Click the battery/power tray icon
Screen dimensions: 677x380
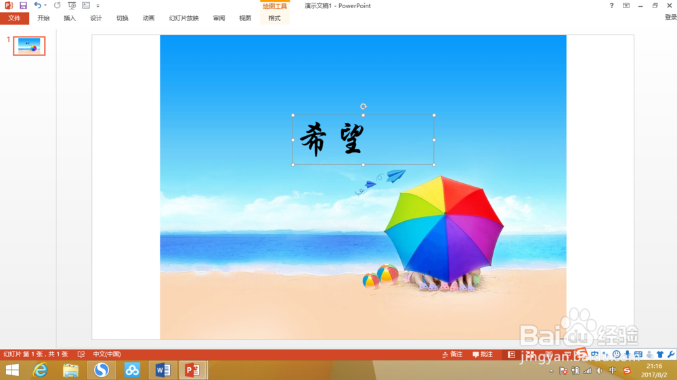pos(575,371)
